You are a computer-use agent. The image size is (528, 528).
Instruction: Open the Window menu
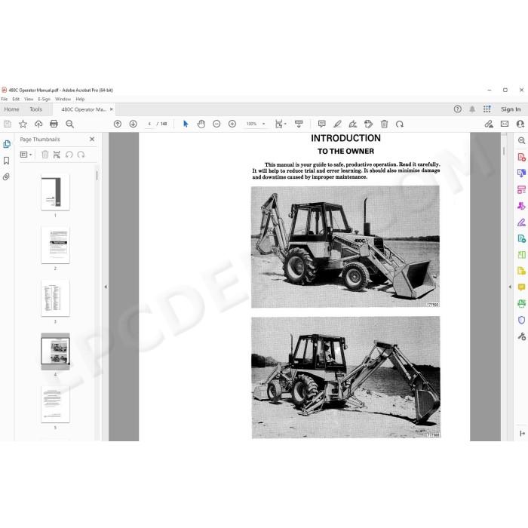(x=63, y=99)
